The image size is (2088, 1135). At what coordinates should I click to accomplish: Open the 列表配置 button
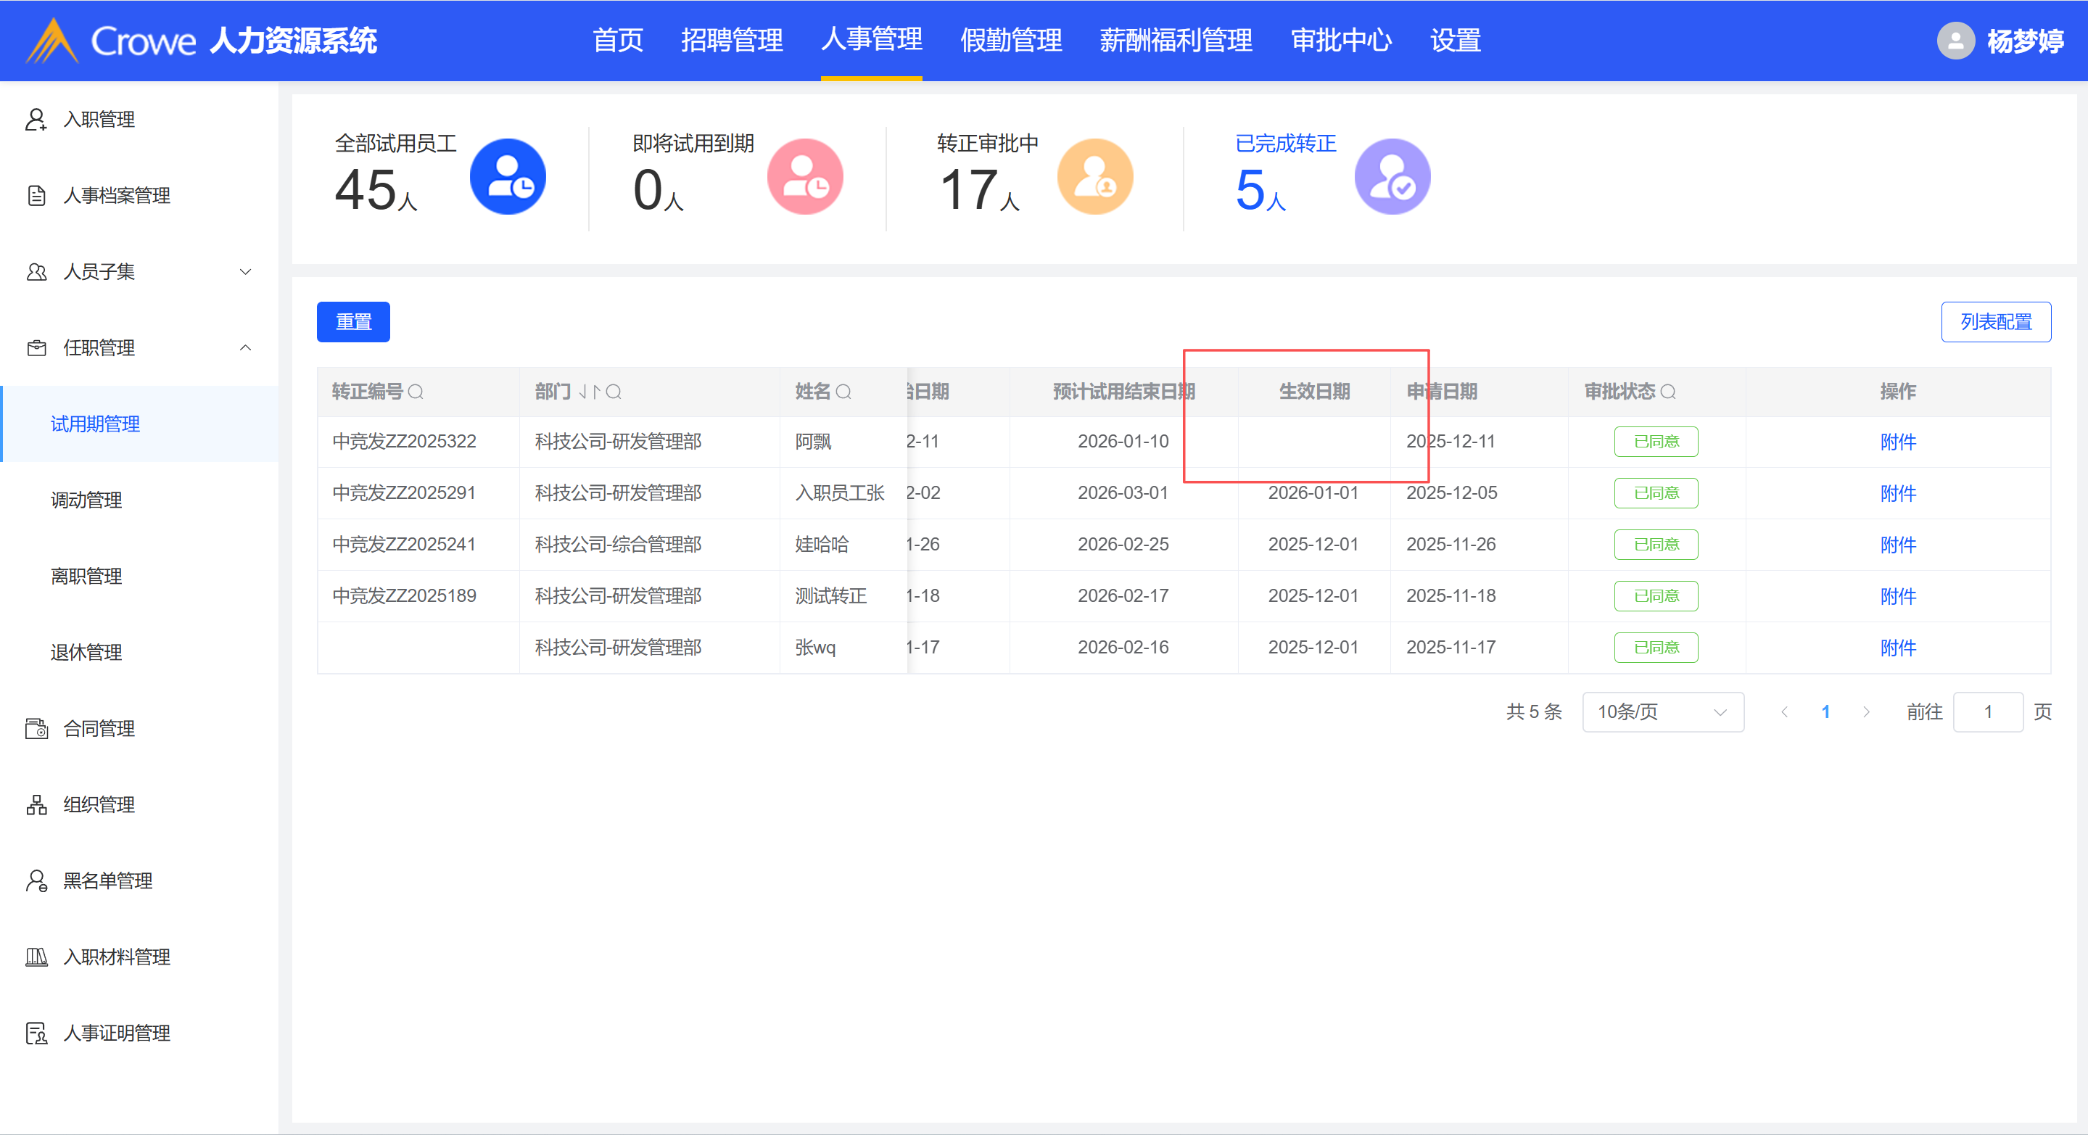click(x=1994, y=322)
